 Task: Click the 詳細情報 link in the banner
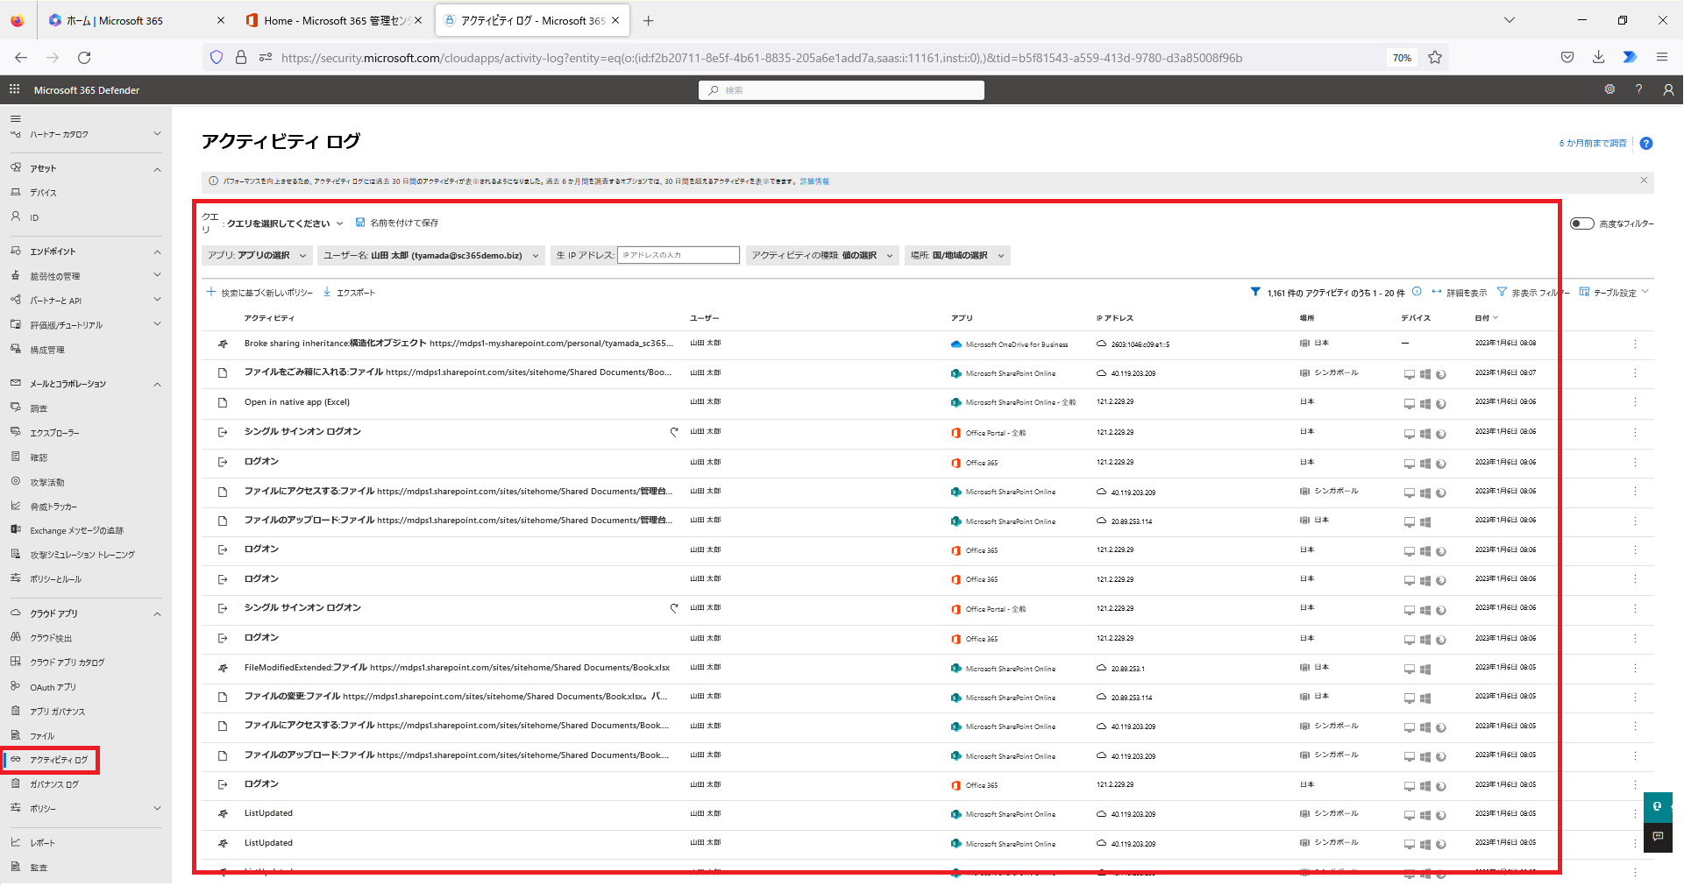tap(814, 181)
